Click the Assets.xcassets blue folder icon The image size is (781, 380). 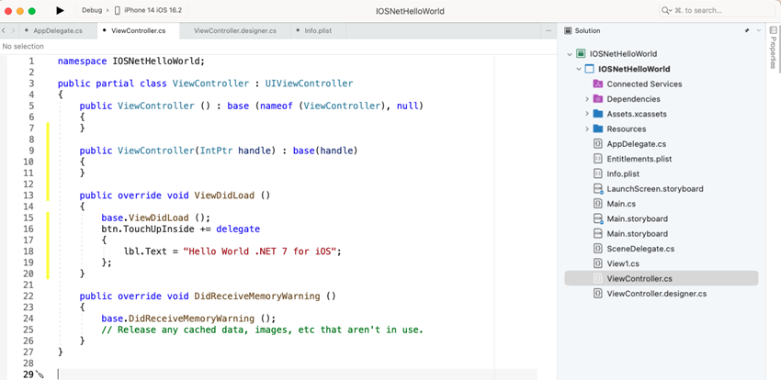(x=598, y=114)
